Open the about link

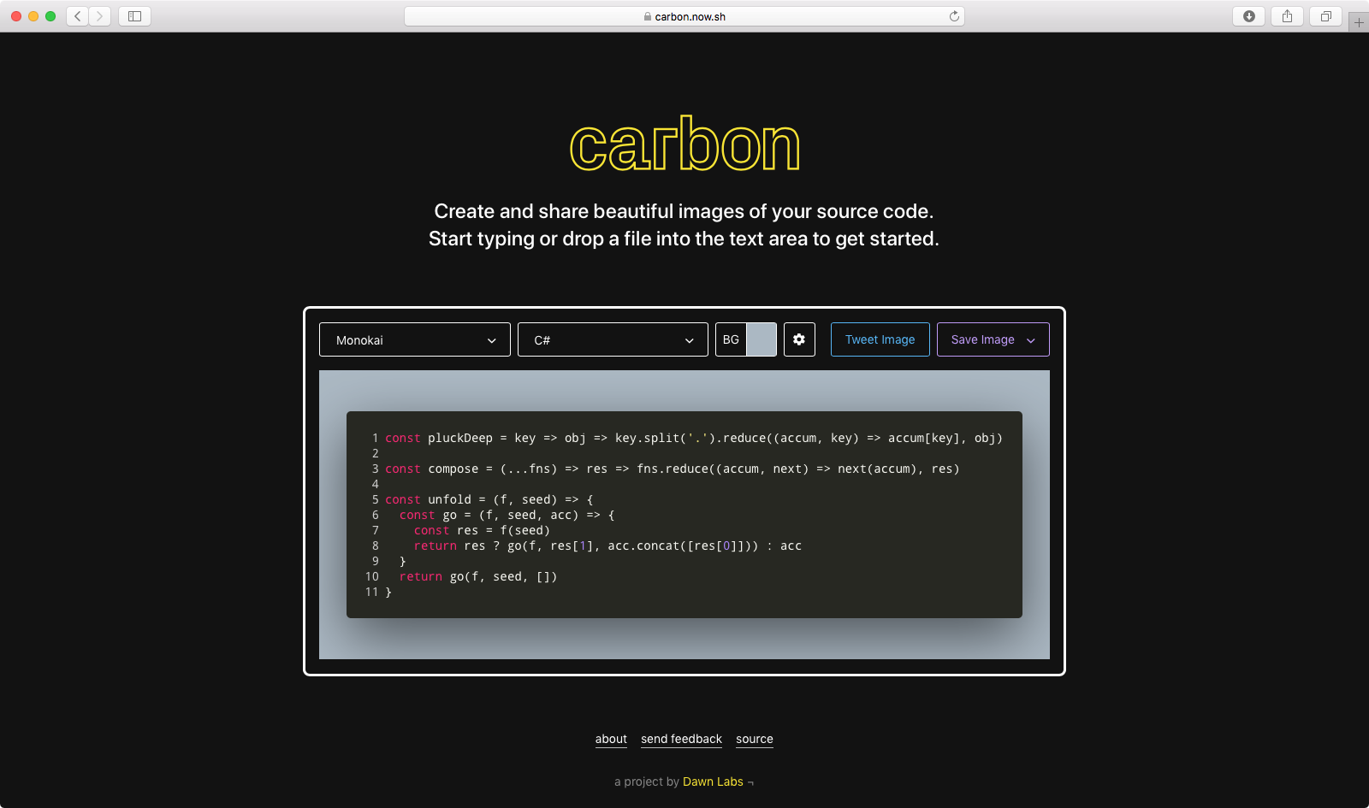pos(611,739)
